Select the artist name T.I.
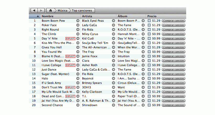The height and width of the screenshot is (115, 215). coord(84,96)
